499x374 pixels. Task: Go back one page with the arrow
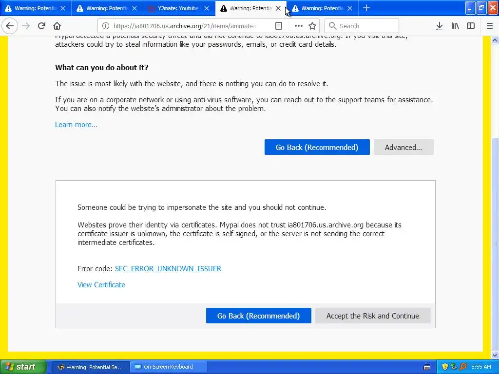[10, 26]
